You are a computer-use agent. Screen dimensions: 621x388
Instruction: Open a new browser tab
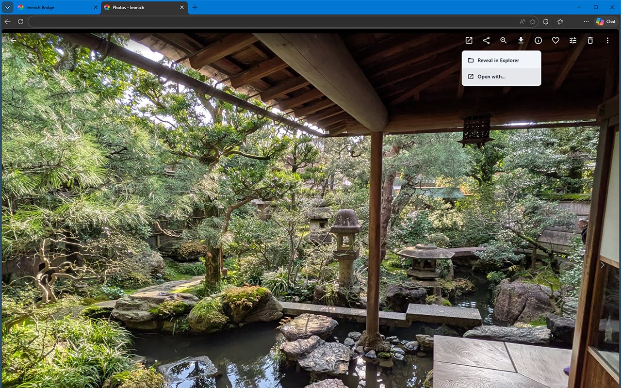tap(195, 7)
